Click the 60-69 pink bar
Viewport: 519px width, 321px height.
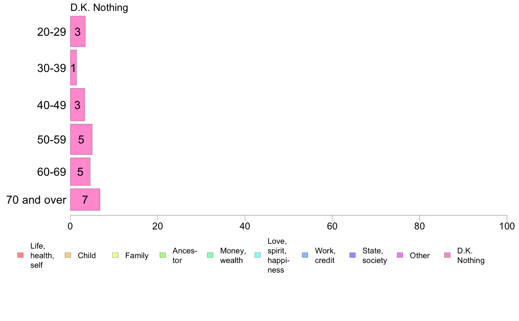80,171
